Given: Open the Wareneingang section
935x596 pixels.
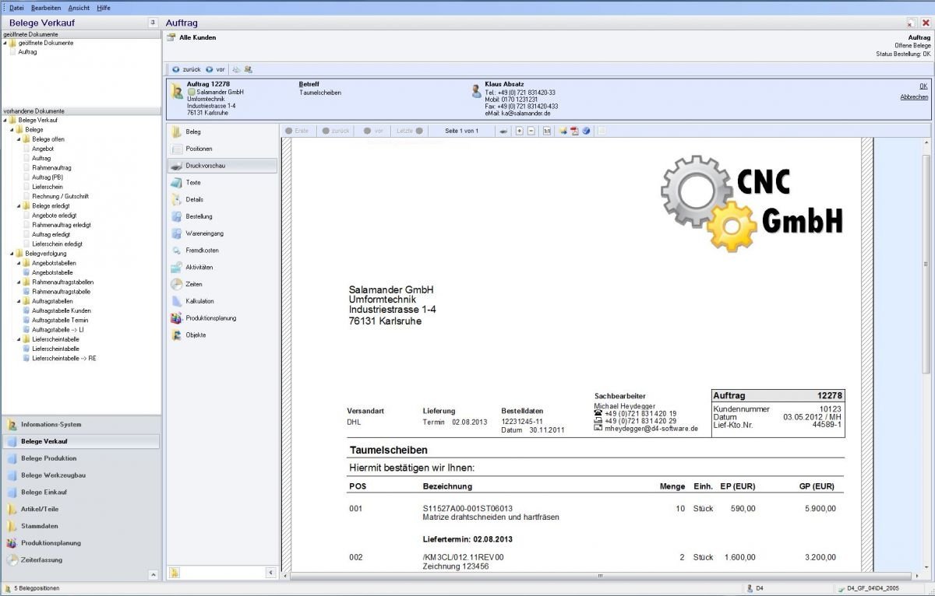Looking at the screenshot, I should click(x=221, y=233).
